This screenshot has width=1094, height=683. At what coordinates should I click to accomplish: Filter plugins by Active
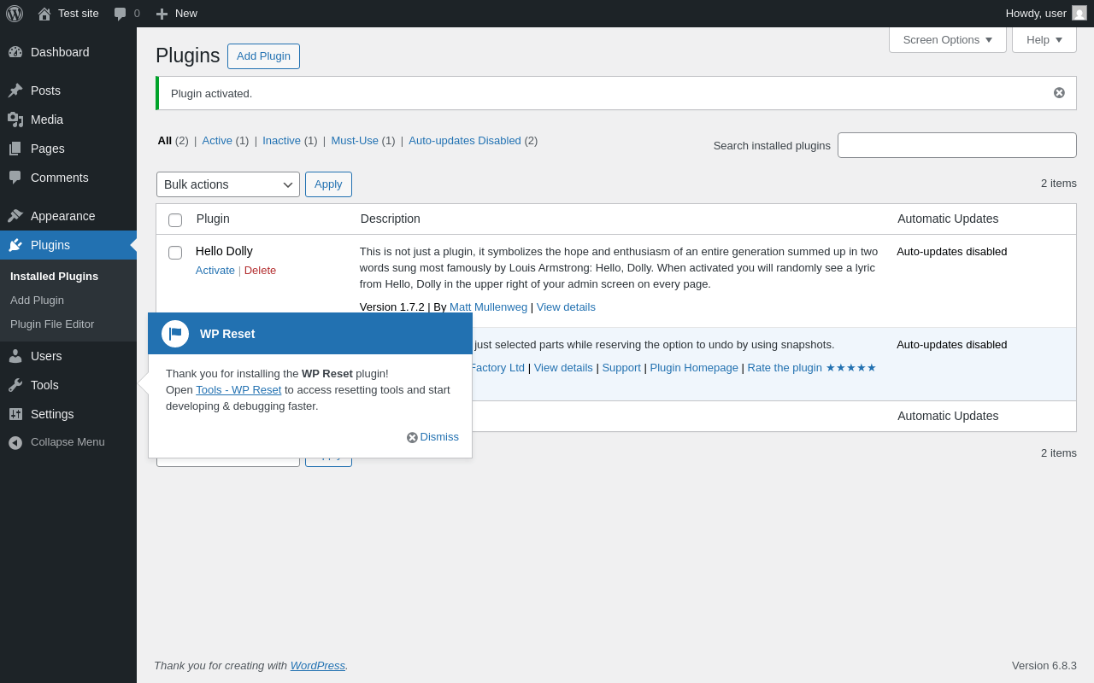(x=217, y=141)
